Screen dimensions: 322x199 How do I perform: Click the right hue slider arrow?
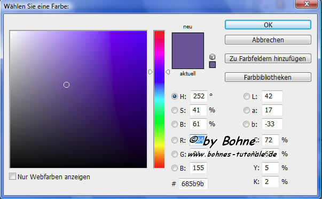pyautogui.click(x=168, y=72)
